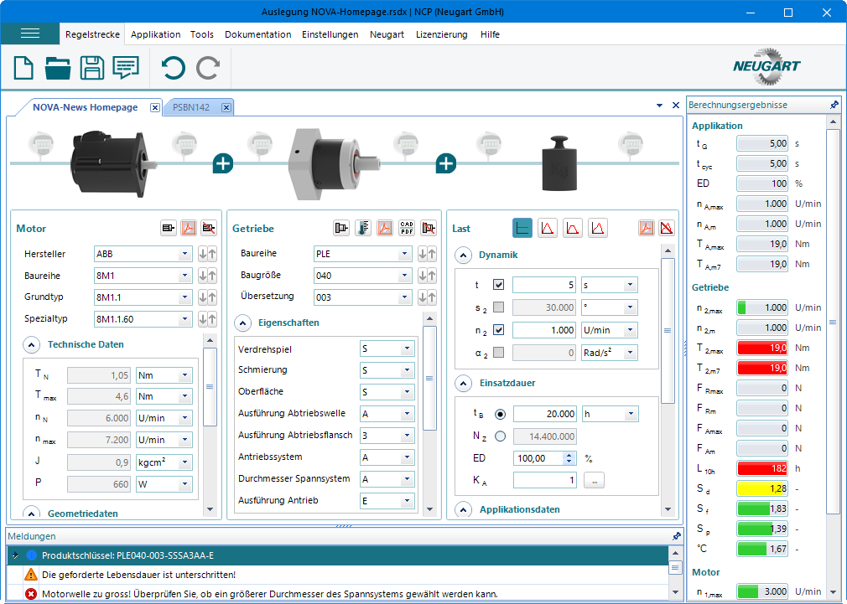The width and height of the screenshot is (847, 604).
Task: Close the NOVA-News Homepage tab
Action: [x=155, y=107]
